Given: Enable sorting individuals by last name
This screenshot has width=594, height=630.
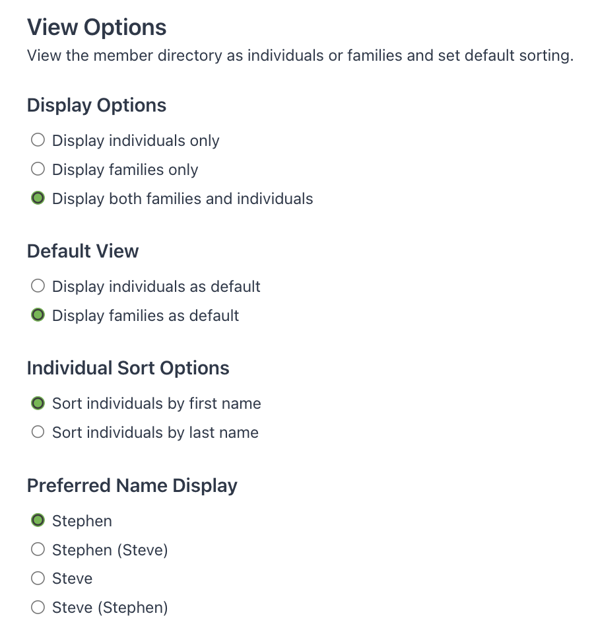Looking at the screenshot, I should pyautogui.click(x=38, y=431).
